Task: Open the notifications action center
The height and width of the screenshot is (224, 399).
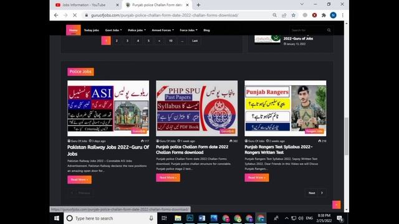Action: (x=340, y=218)
